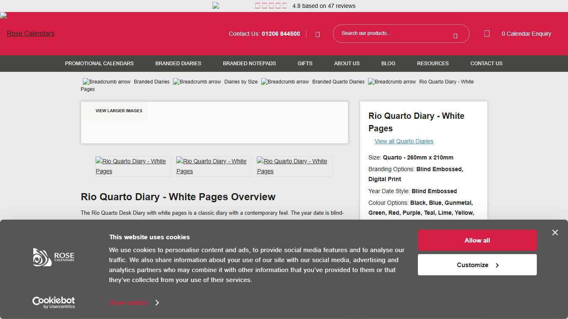This screenshot has width=568, height=319.
Task: Open the Branded Quarto Diaries breadcrumb link
Action: 338,82
